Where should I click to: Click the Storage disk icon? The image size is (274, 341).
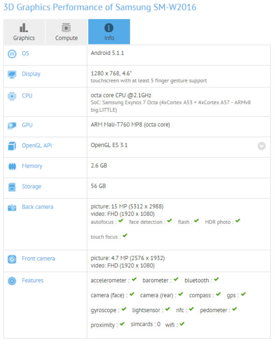(x=12, y=187)
